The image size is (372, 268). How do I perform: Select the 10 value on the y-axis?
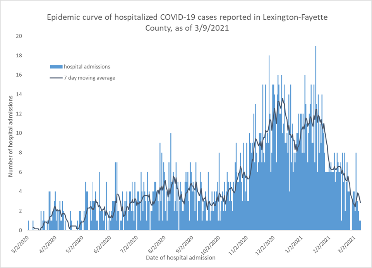coord(19,133)
